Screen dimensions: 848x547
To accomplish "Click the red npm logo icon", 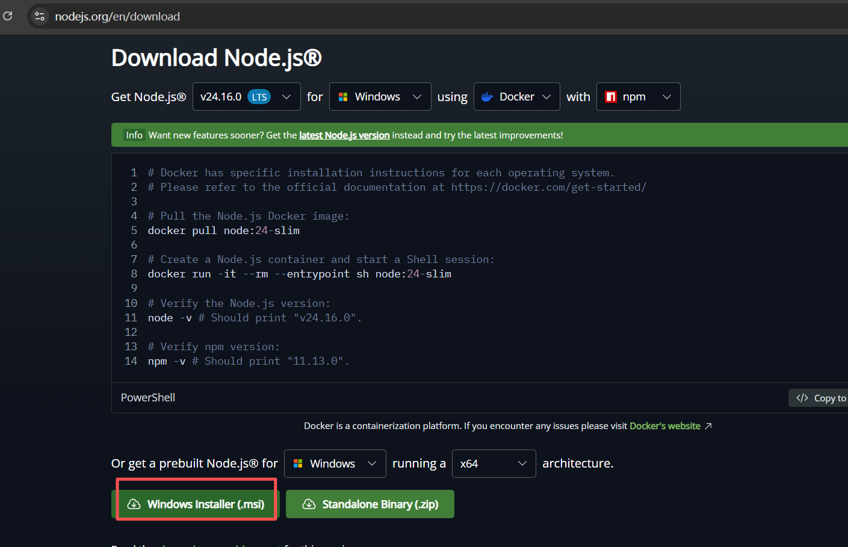I will (x=611, y=97).
